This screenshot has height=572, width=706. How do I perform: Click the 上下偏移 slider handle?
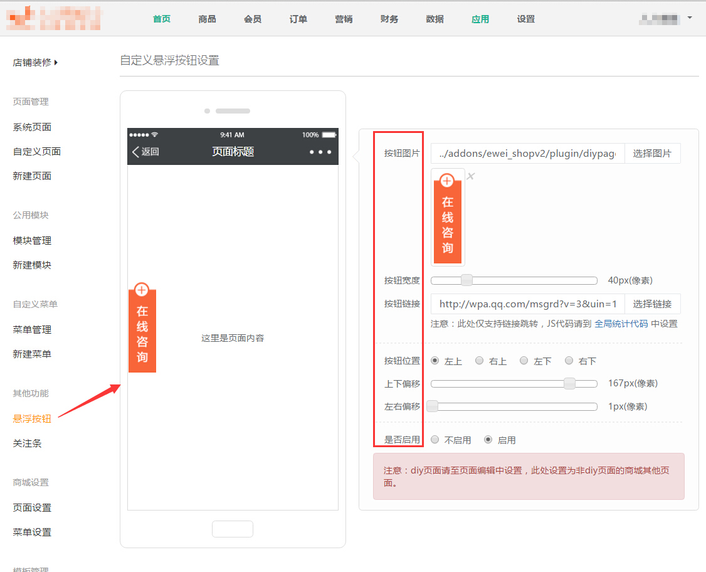click(x=569, y=384)
